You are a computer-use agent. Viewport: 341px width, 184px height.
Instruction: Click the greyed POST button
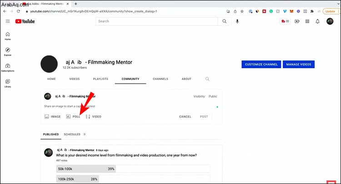[x=204, y=117]
